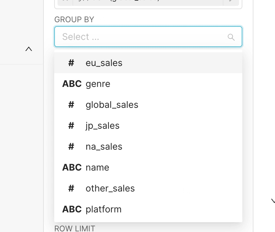This screenshot has width=275, height=232.
Task: Click the # numeric type icon beside eu_sales
Action: pos(71,63)
